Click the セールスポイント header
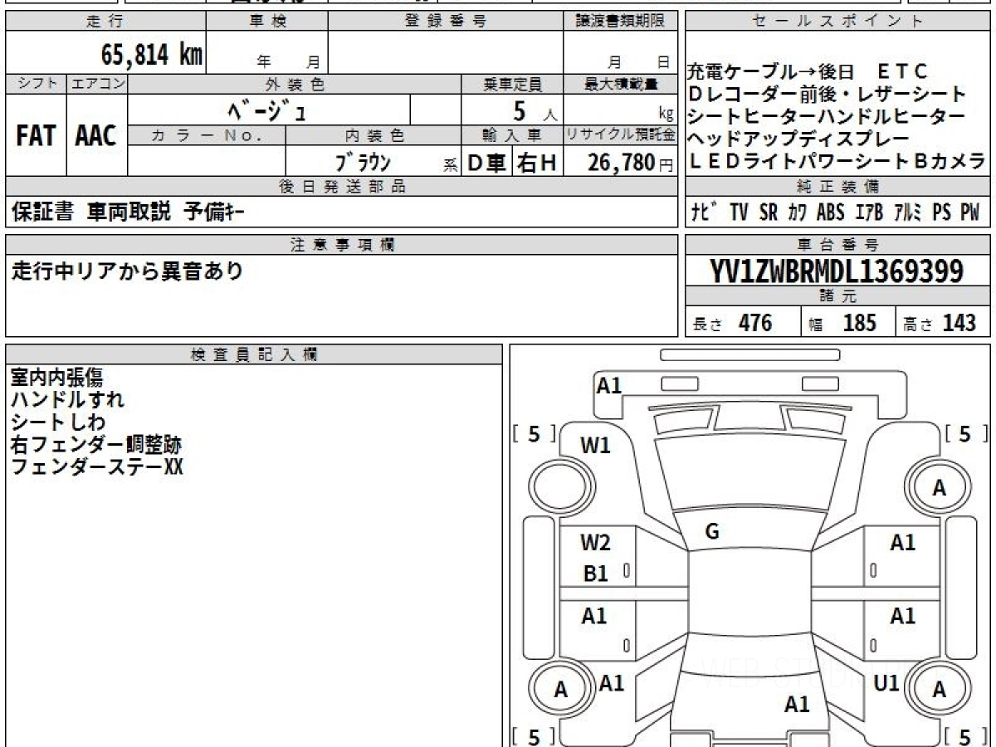 pyautogui.click(x=837, y=22)
